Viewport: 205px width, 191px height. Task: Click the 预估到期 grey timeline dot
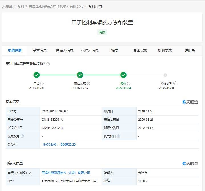pyautogui.click(x=165, y=75)
